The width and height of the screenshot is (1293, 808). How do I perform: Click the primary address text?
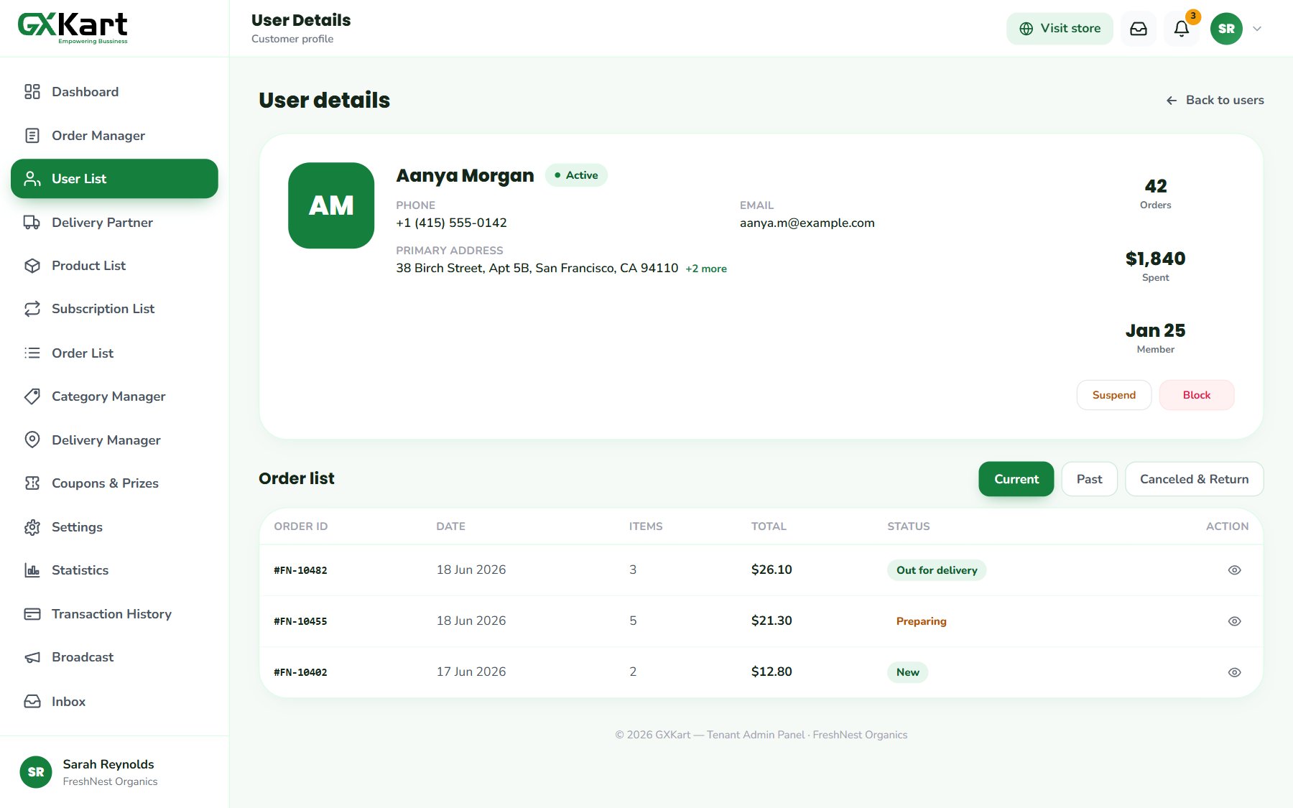pos(537,268)
